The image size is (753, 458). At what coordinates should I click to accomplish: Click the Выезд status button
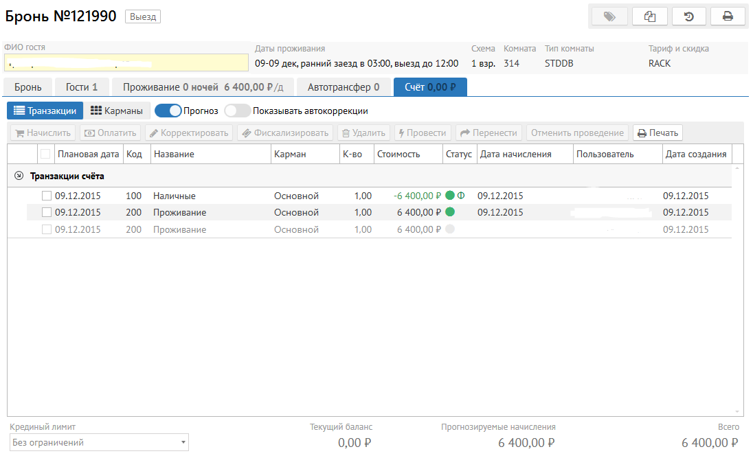(x=143, y=16)
